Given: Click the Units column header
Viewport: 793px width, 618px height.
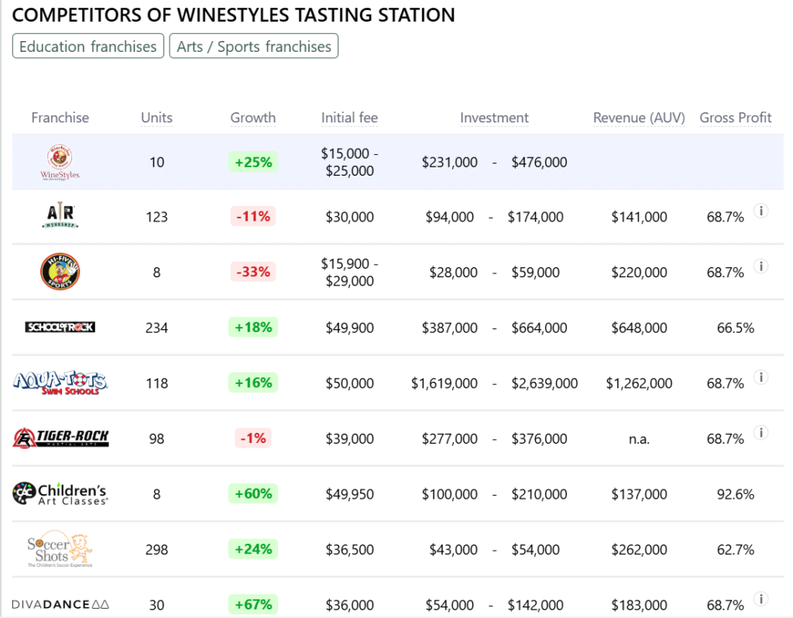Looking at the screenshot, I should point(156,118).
